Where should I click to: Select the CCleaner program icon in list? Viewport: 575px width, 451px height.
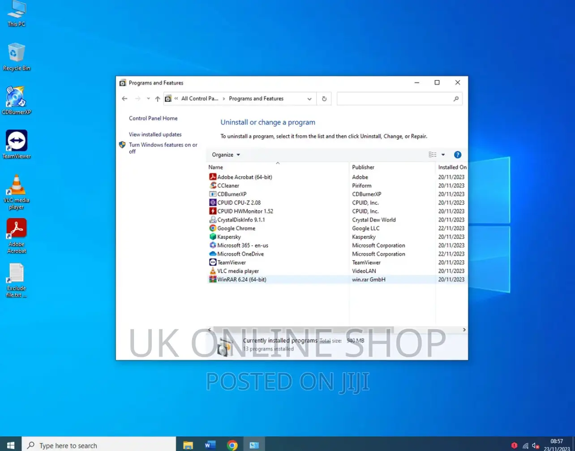pos(213,185)
